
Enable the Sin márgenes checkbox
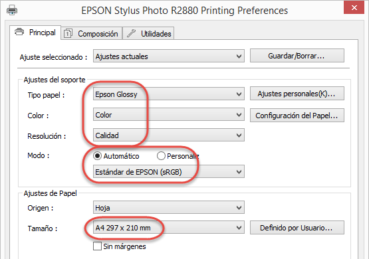coord(97,246)
